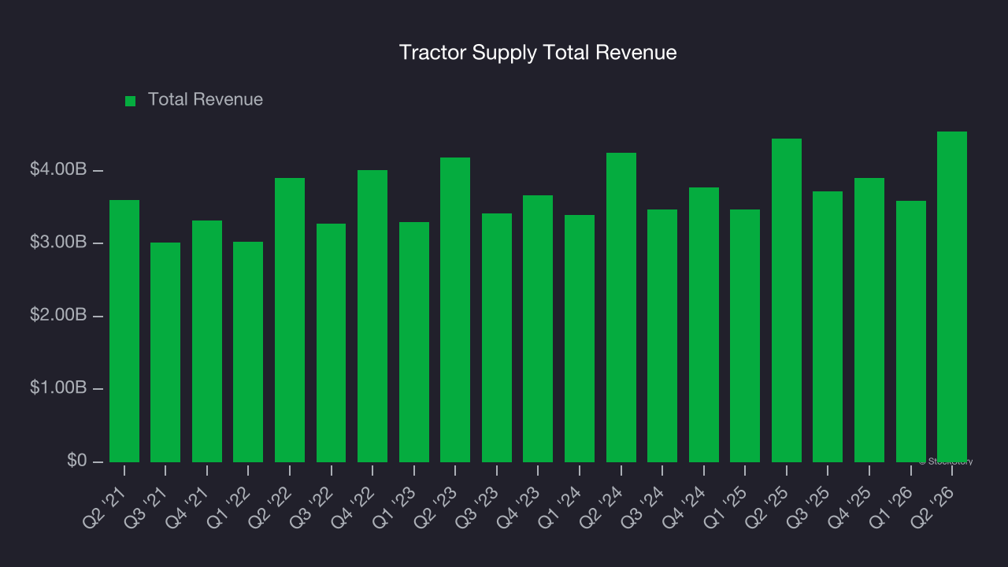
Task: Select the Q1 '24 revenue bar
Action: (x=580, y=339)
